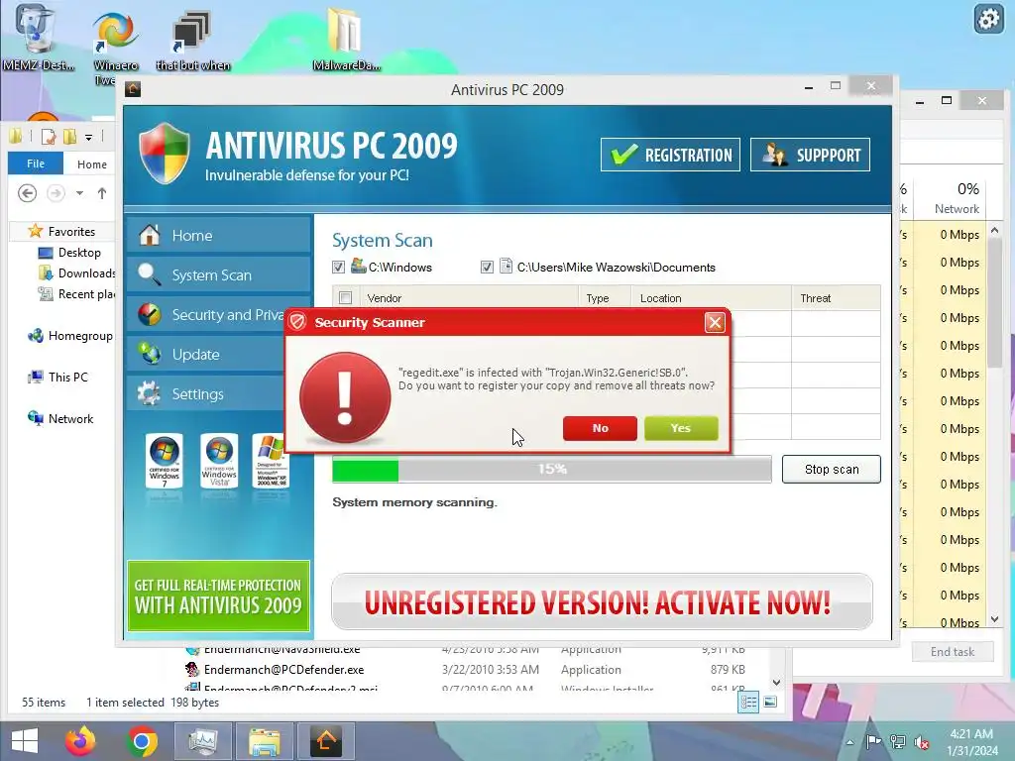Select Downloads in Explorer navigation pane
Viewport: 1015px width, 761px height.
point(76,273)
